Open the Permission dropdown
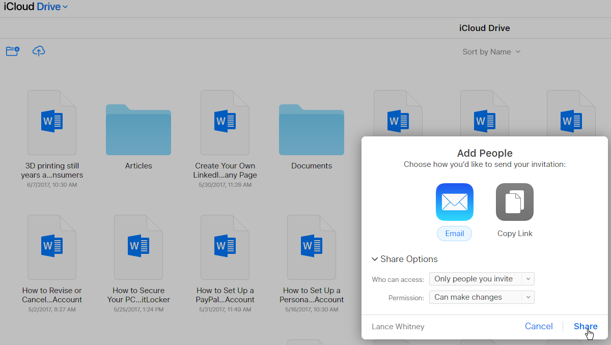 point(482,297)
